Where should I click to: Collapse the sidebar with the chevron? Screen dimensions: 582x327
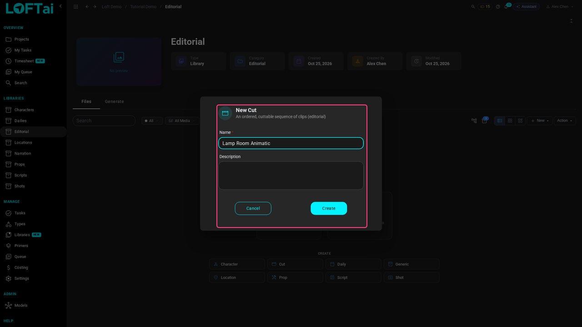tap(60, 6)
